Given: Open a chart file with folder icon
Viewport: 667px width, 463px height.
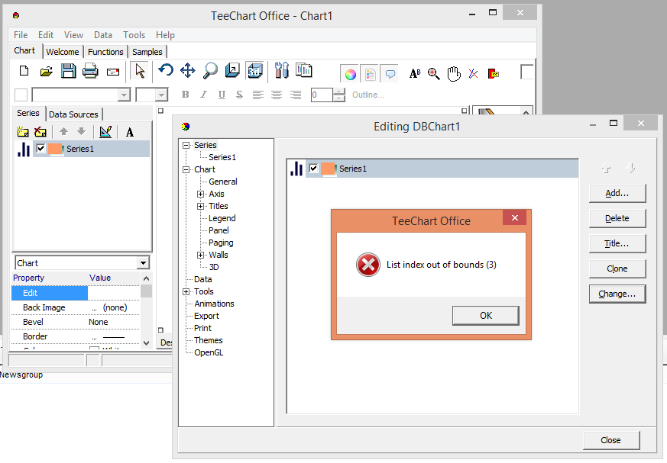Looking at the screenshot, I should tap(47, 72).
